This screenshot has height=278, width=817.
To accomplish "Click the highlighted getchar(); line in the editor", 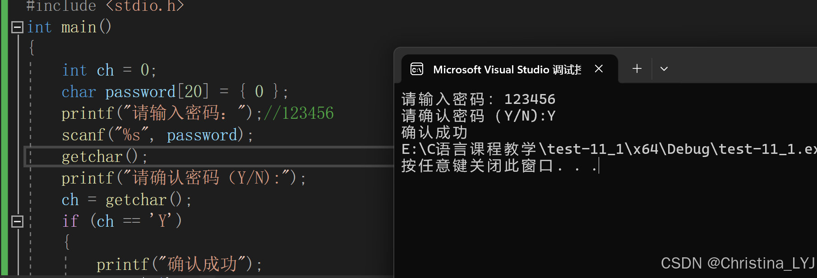I will tap(103, 156).
